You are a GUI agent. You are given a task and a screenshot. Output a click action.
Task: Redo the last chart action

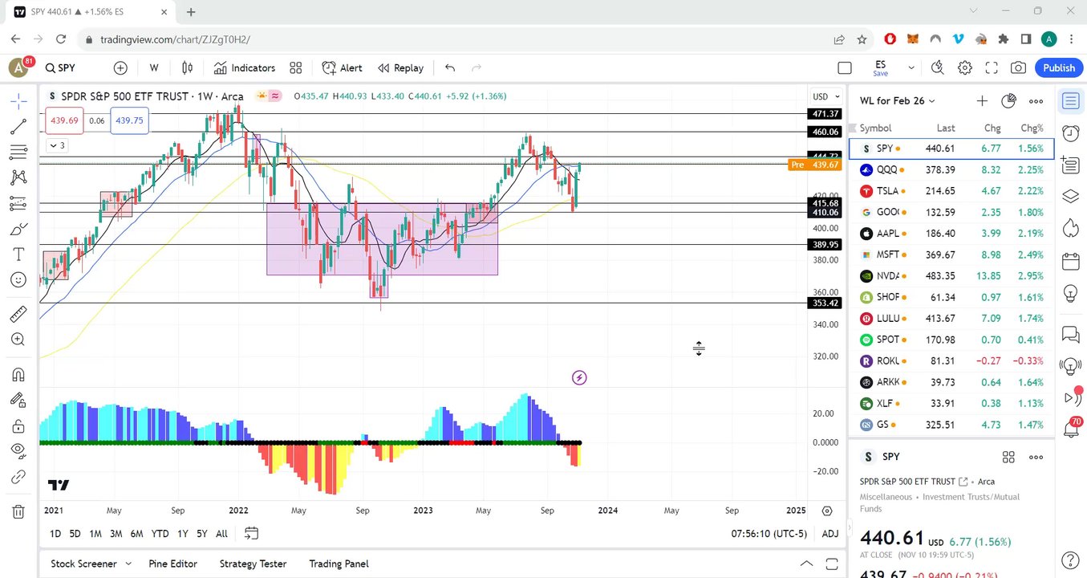[477, 68]
